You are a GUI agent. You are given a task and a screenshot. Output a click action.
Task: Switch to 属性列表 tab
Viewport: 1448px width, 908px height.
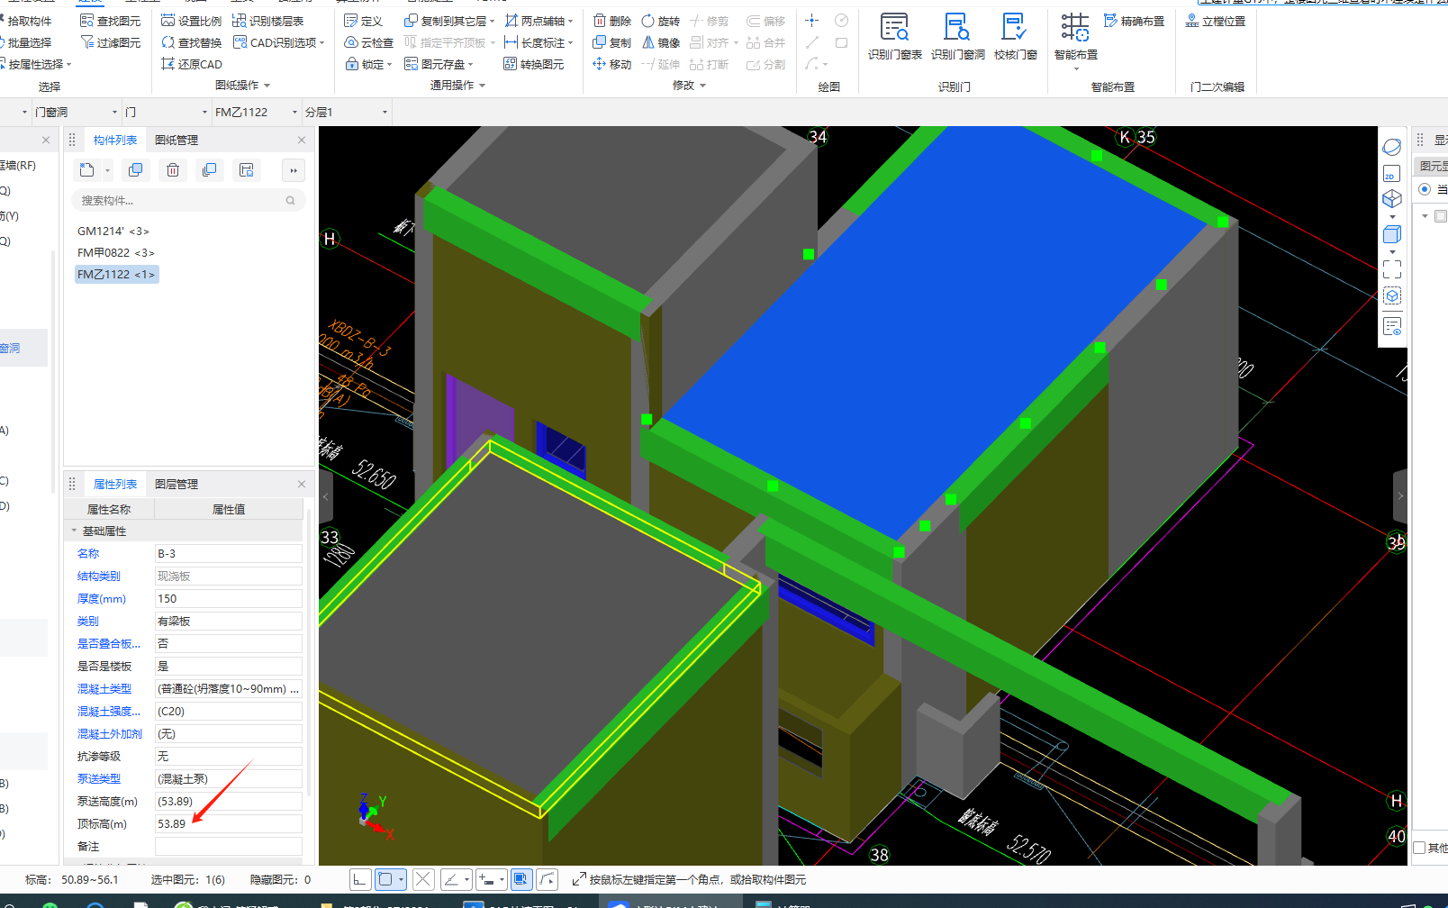[x=115, y=484]
